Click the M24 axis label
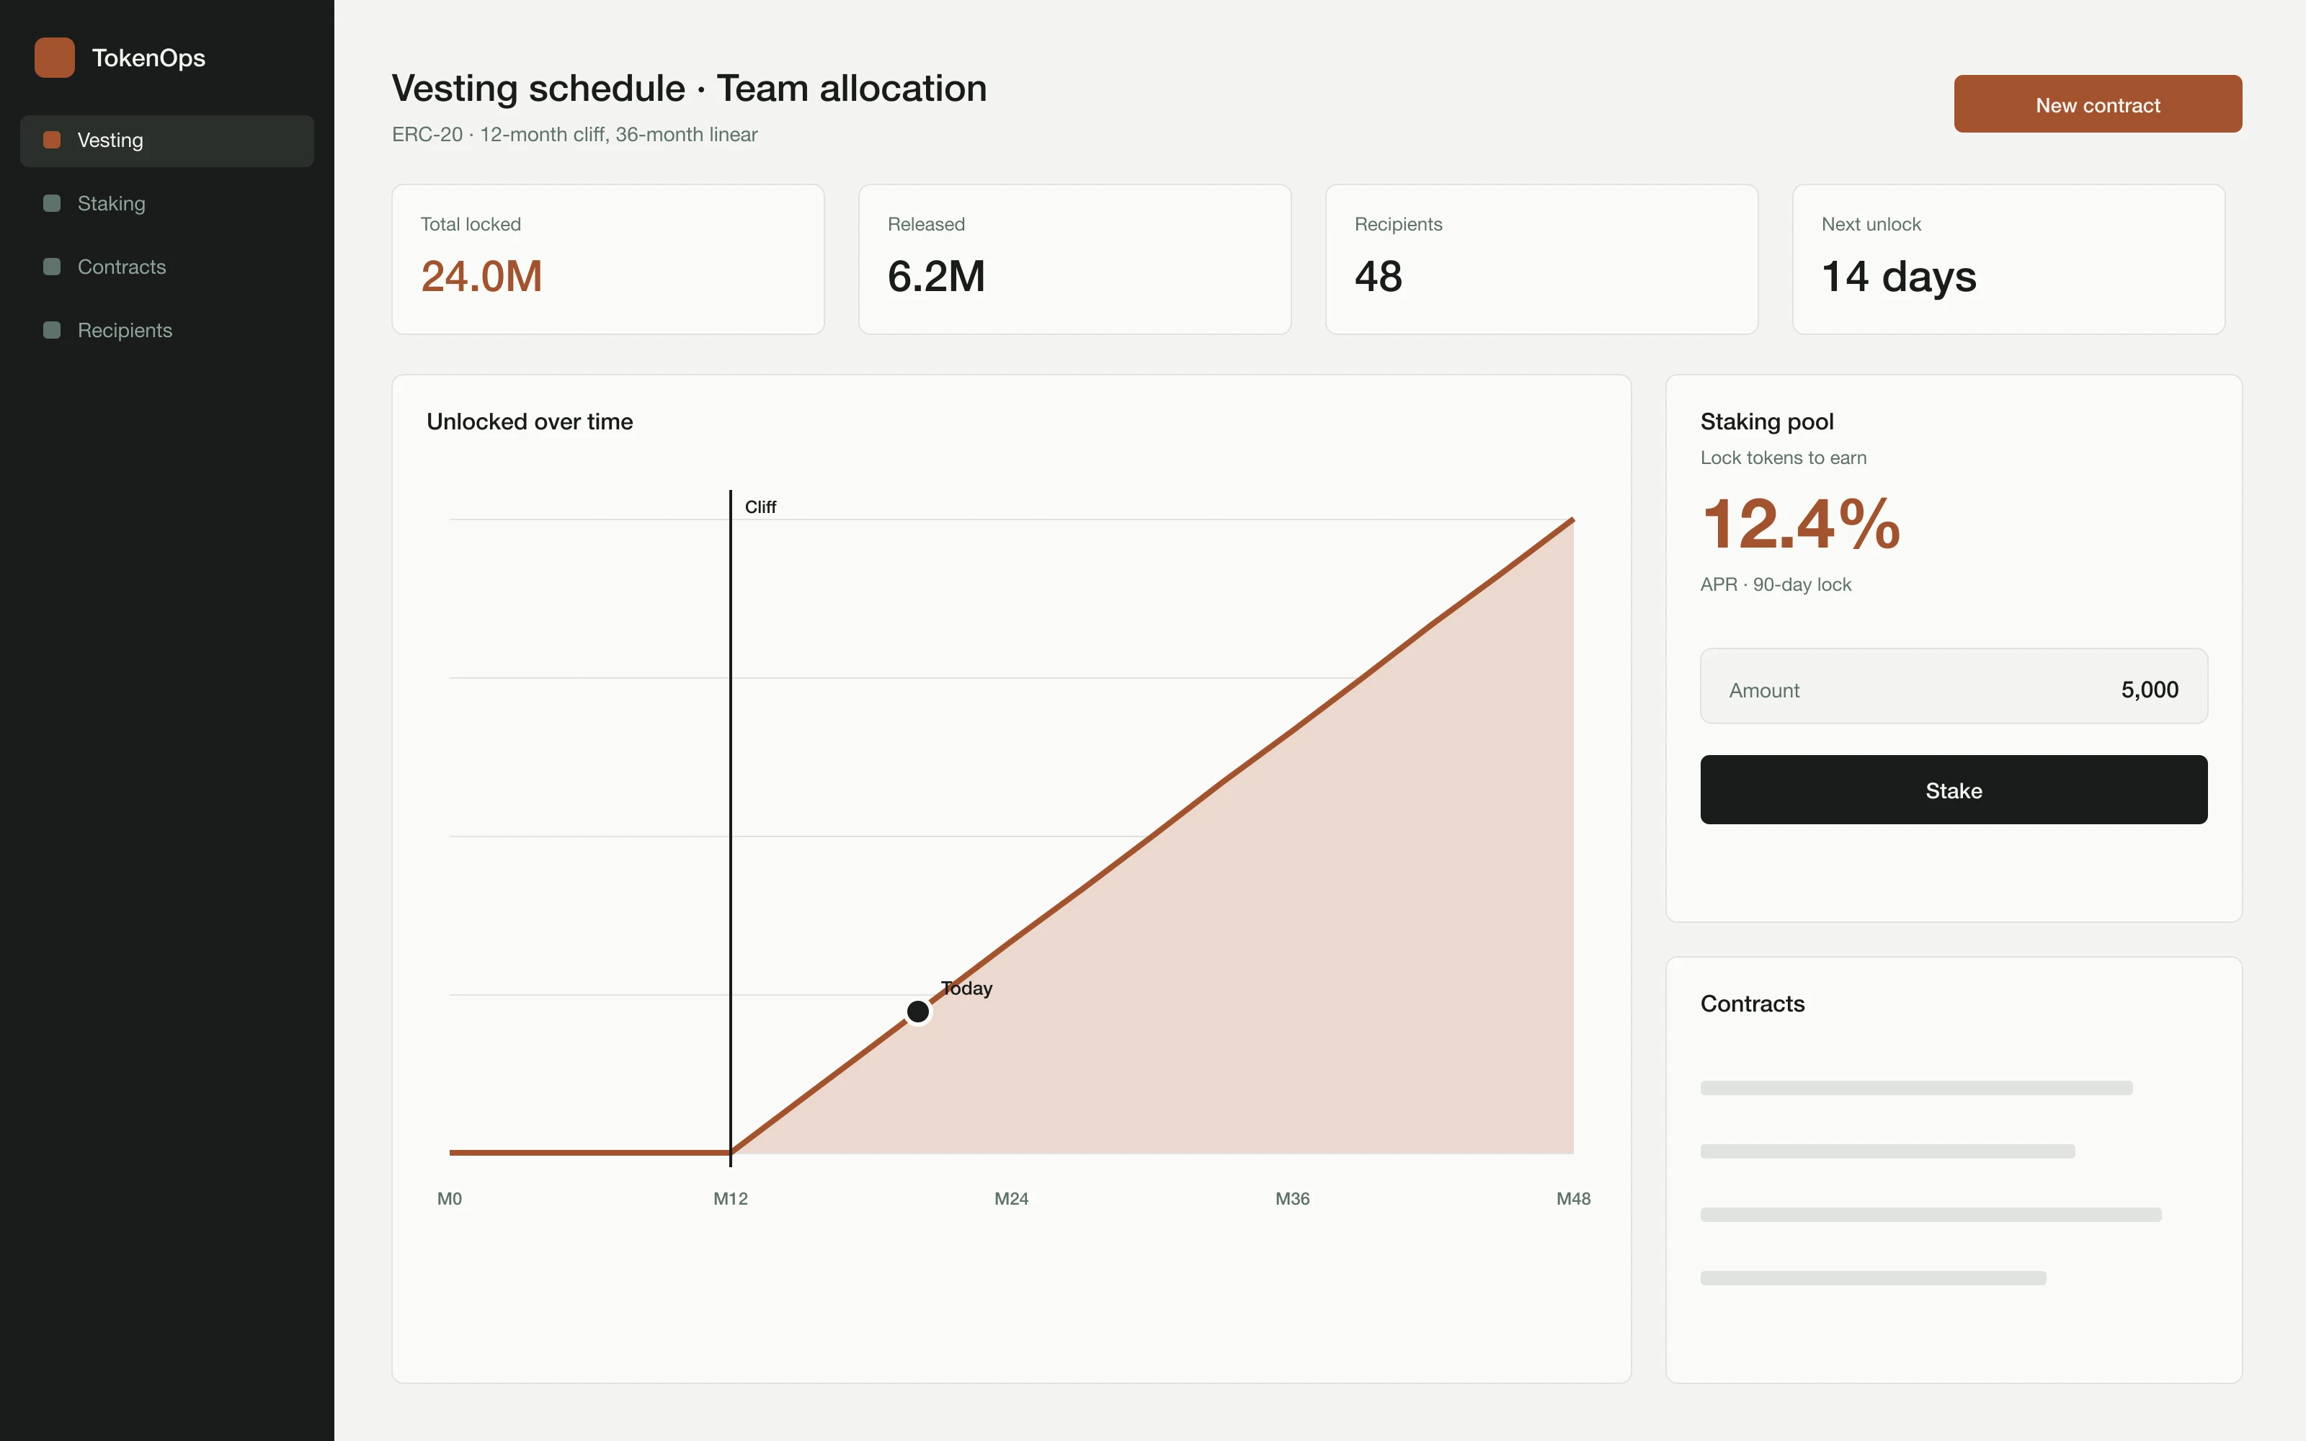The height and width of the screenshot is (1441, 2306). (x=1011, y=1199)
